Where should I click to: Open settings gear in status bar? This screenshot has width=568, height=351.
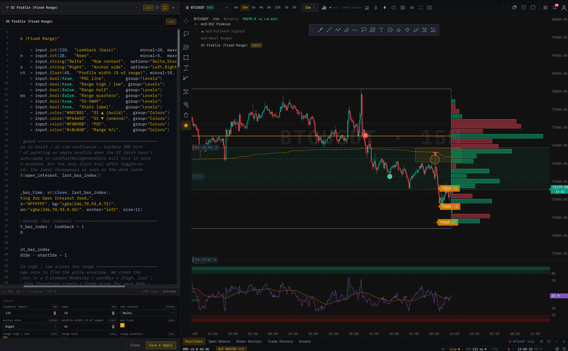point(557,349)
